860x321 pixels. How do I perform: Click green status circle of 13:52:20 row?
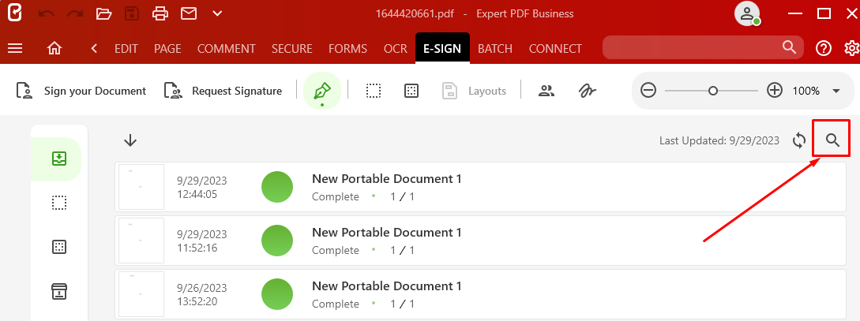point(277,294)
